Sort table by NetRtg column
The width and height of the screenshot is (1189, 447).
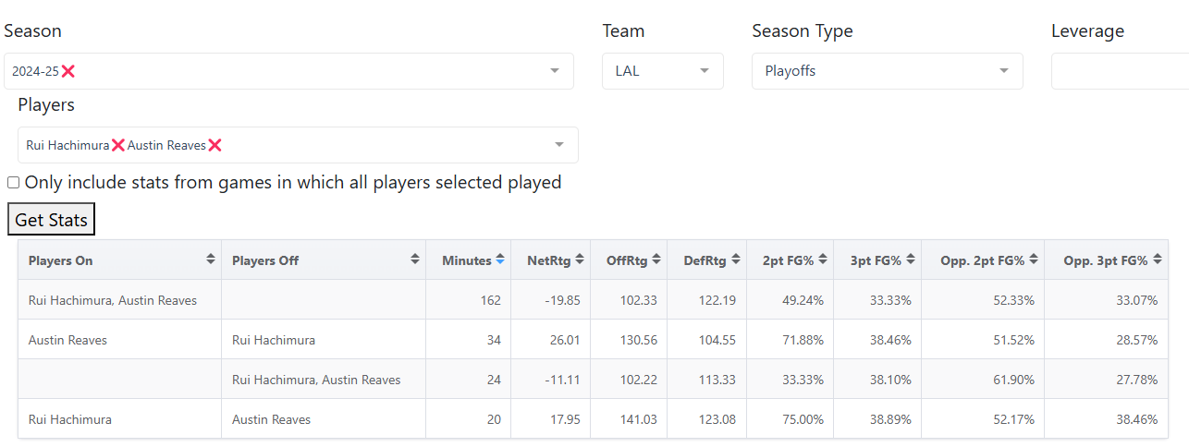tap(580, 260)
